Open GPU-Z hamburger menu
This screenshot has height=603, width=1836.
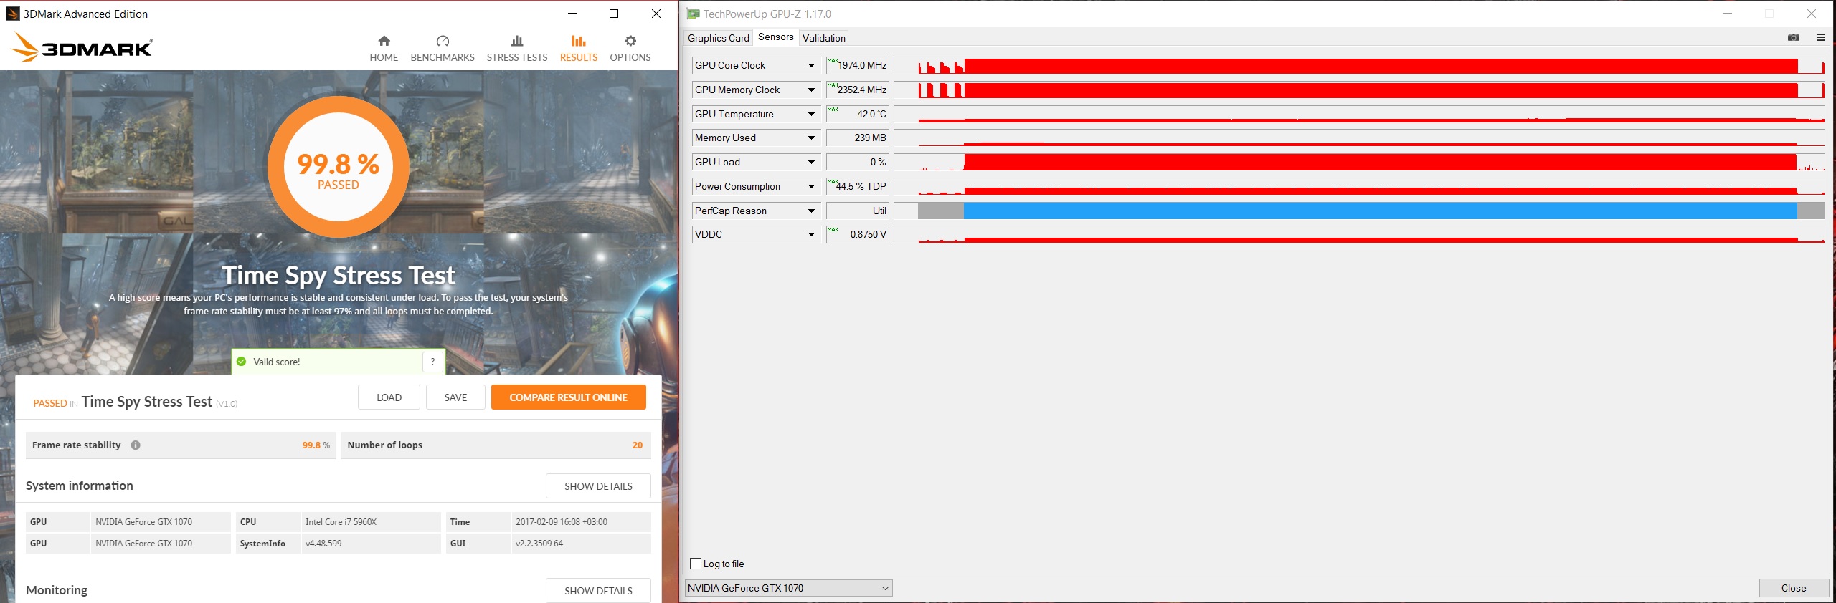(x=1821, y=37)
